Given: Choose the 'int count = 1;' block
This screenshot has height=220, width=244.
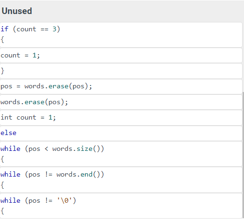Looking at the screenshot, I should pos(121,118).
